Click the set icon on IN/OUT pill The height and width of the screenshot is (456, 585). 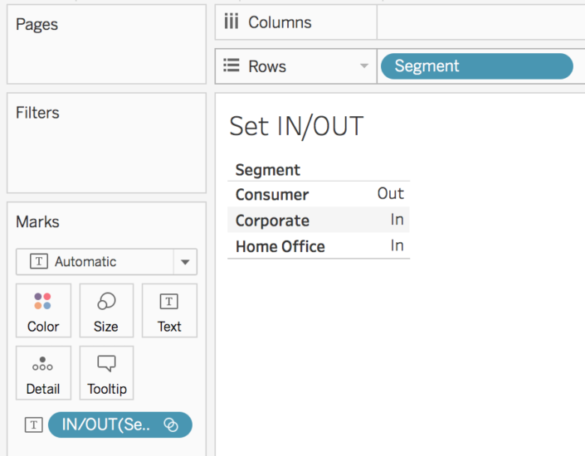[171, 425]
